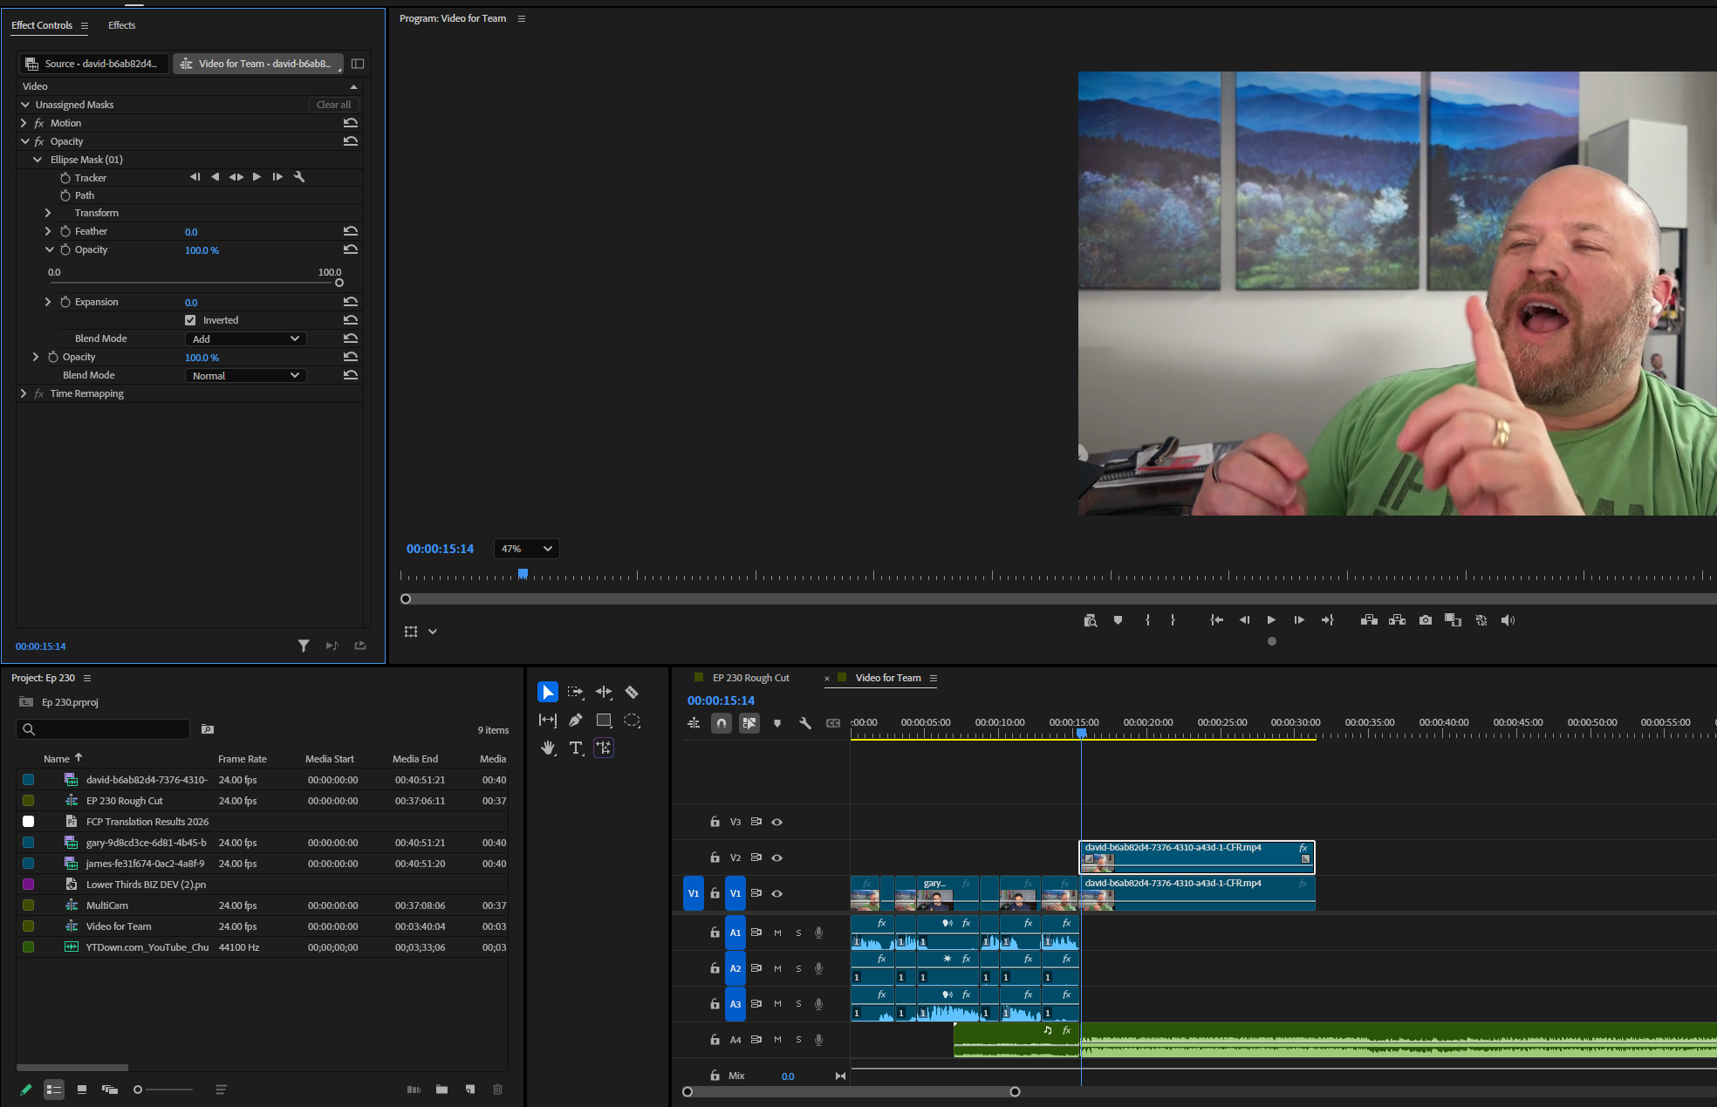Click the Clear all masks button

pos(333,105)
